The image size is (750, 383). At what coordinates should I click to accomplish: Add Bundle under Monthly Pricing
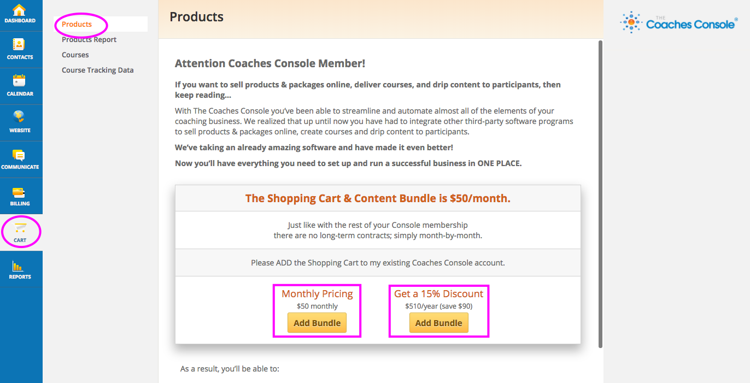(x=317, y=323)
